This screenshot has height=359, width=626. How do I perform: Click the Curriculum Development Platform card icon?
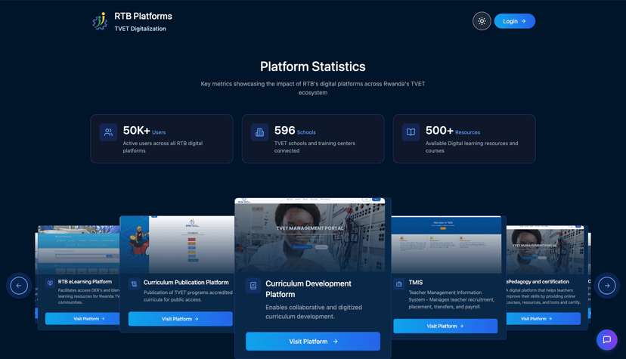coord(253,286)
